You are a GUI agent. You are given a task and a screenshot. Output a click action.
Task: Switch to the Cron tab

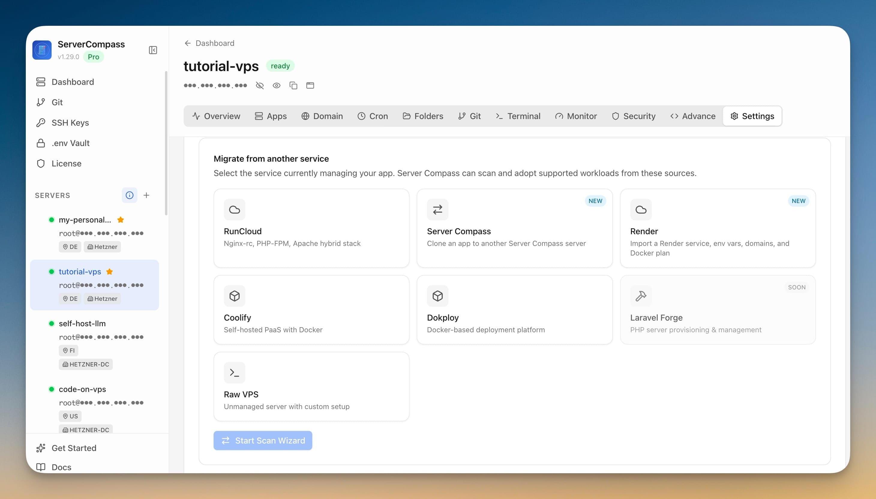tap(372, 116)
